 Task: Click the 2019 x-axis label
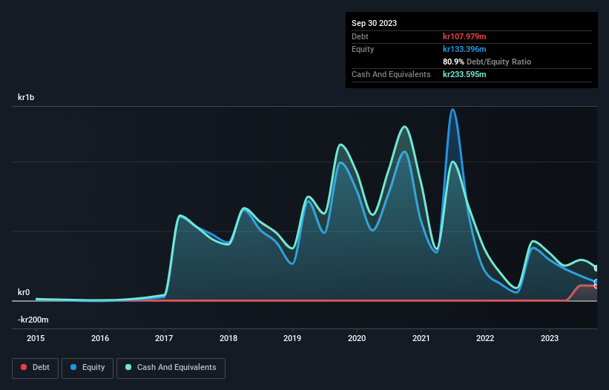tap(292, 338)
